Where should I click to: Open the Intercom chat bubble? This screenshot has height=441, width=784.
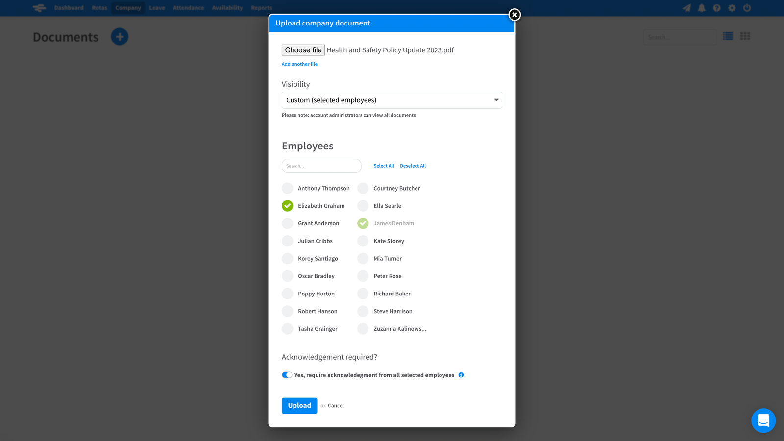click(x=763, y=420)
